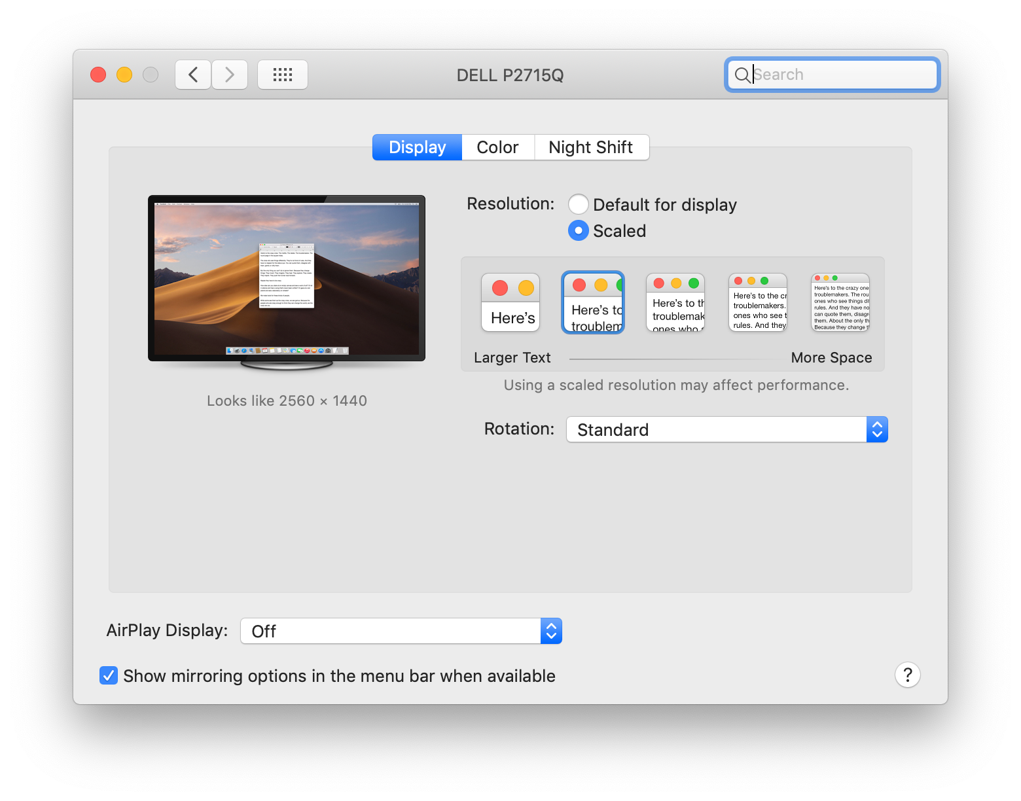Screen dimensions: 1021x801
Task: Choose the middle scaling thumbnail
Action: click(x=675, y=302)
